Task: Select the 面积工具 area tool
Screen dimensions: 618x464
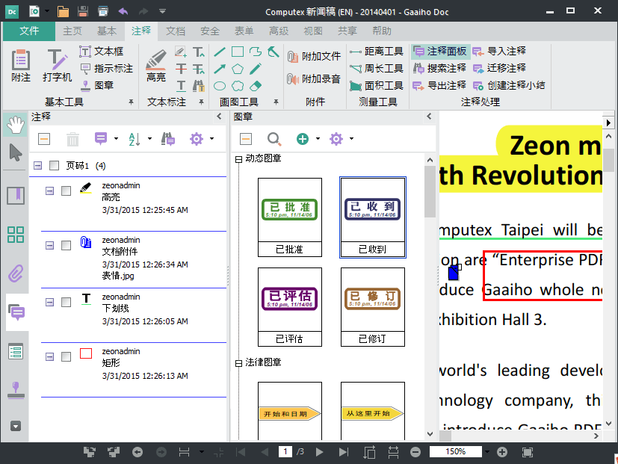Action: tap(376, 85)
